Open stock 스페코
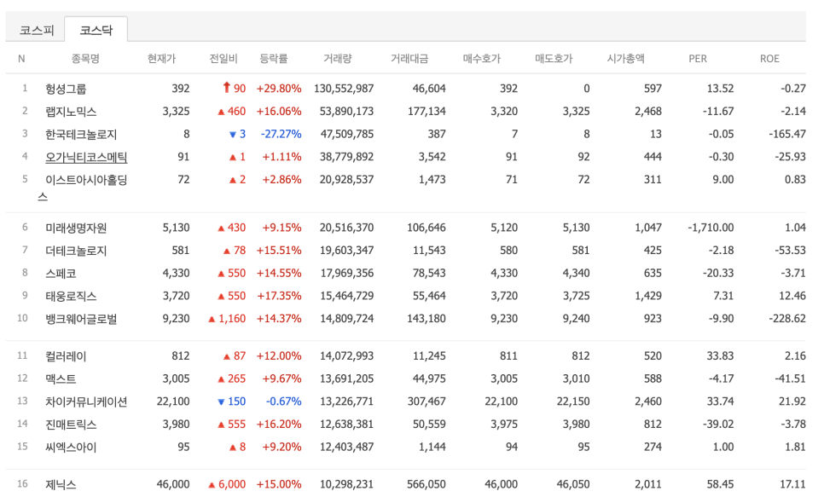Viewport: 824px width, 497px height. (x=61, y=273)
